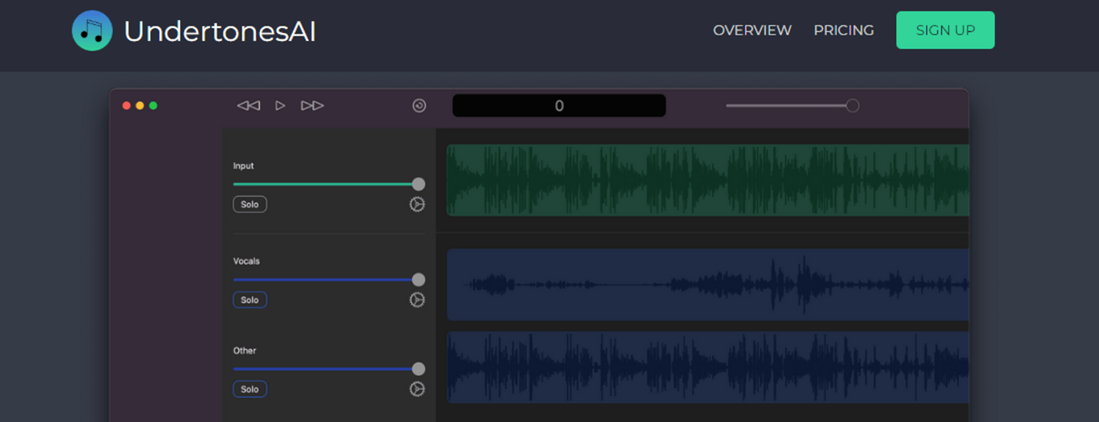
Task: Toggle Solo on the Other track
Action: (x=249, y=389)
